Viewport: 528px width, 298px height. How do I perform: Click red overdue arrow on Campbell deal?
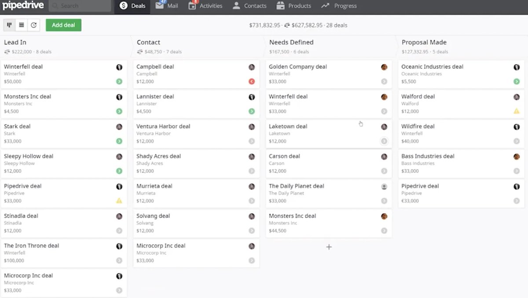[x=252, y=81]
